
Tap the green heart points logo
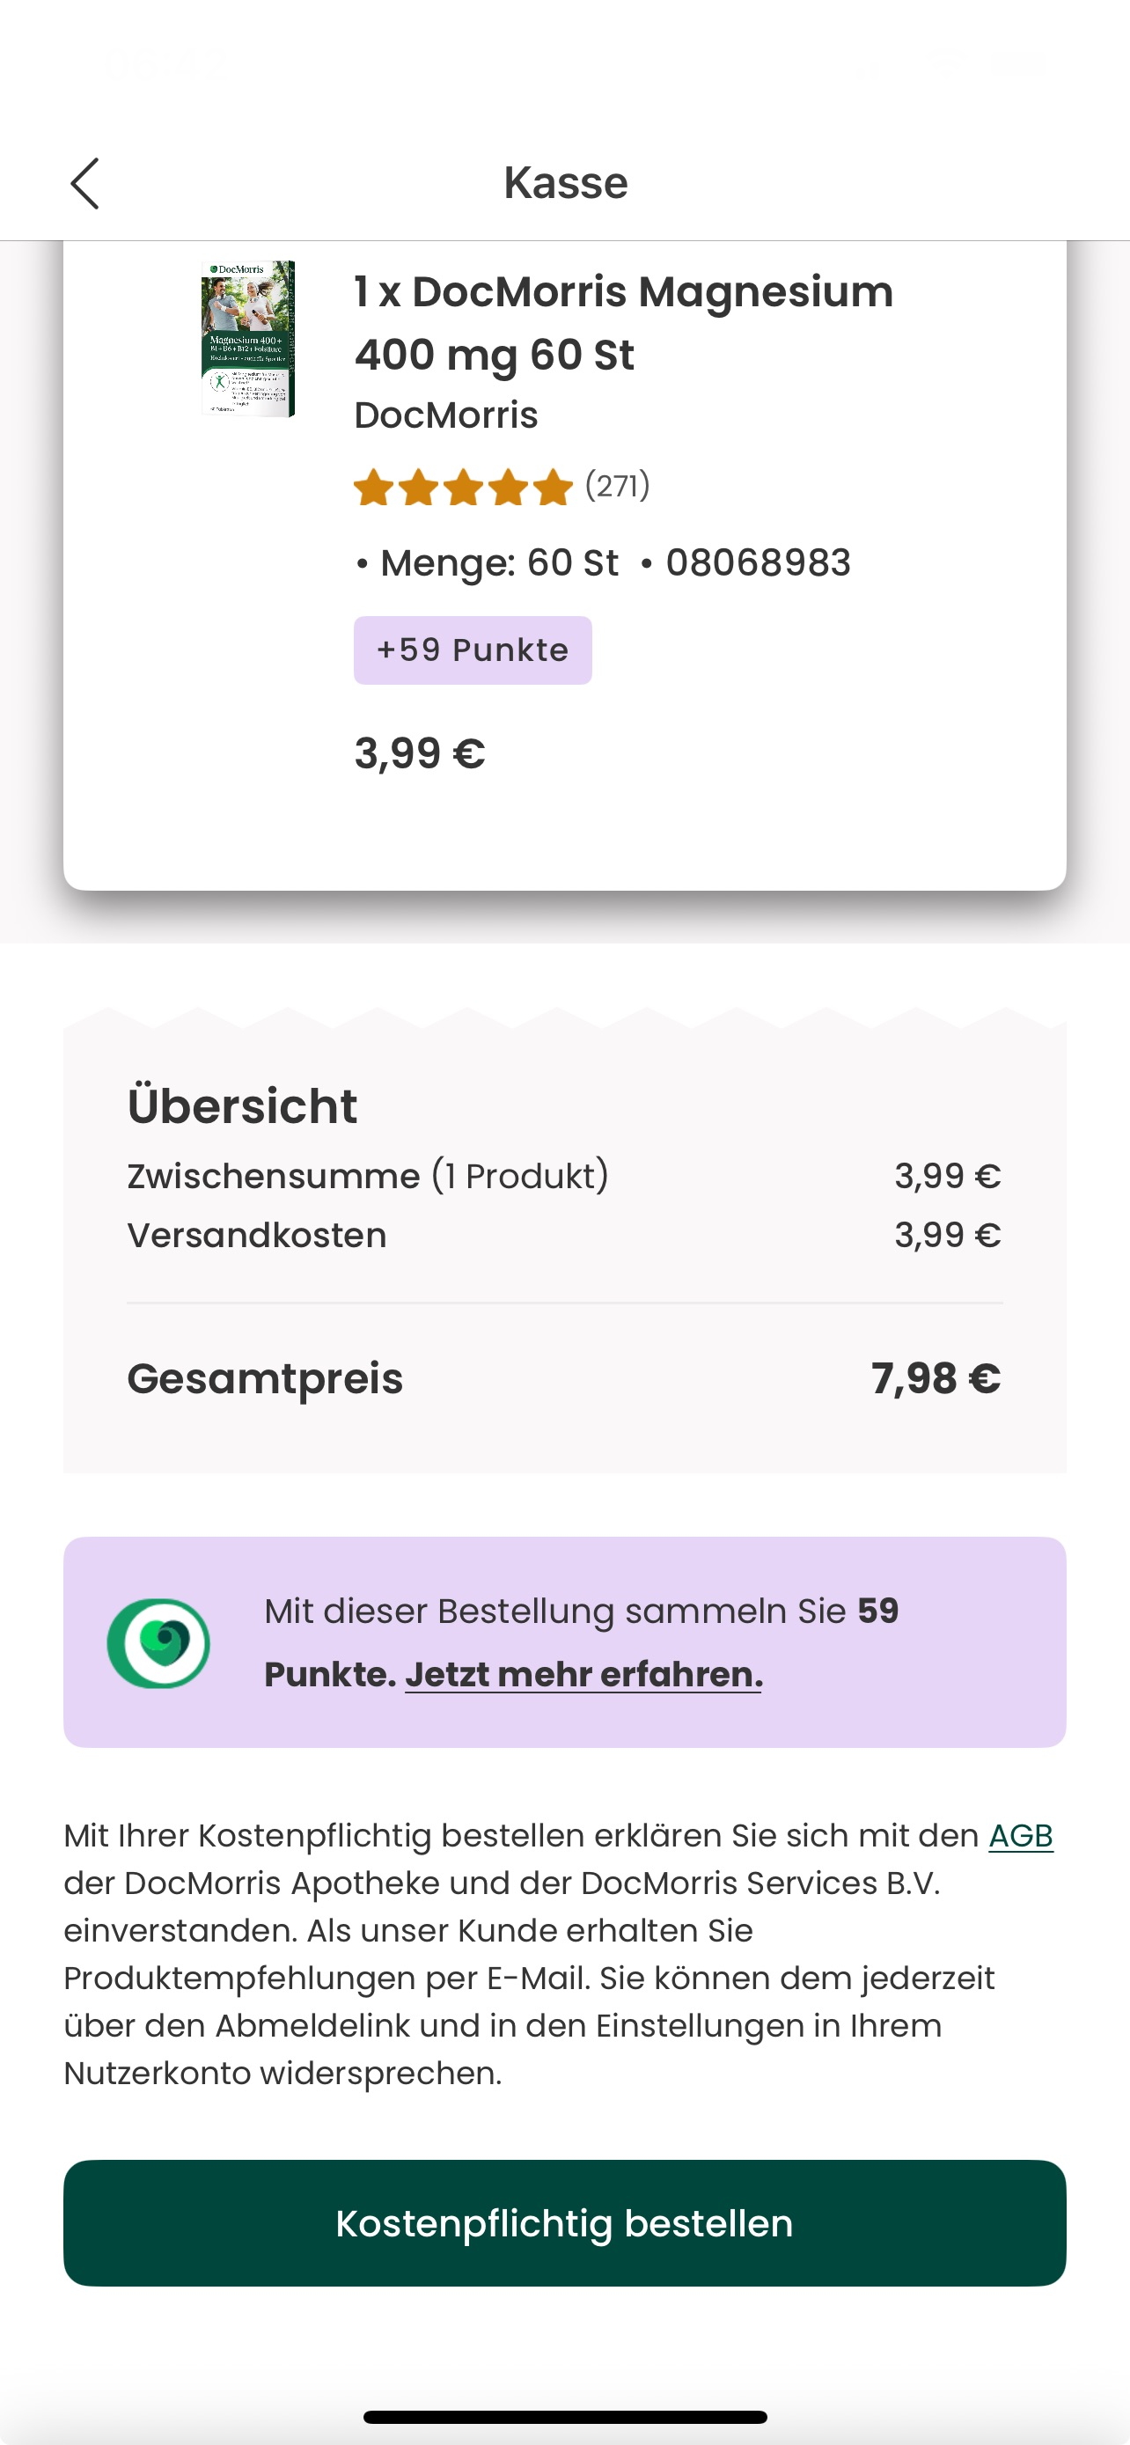[x=158, y=1643]
